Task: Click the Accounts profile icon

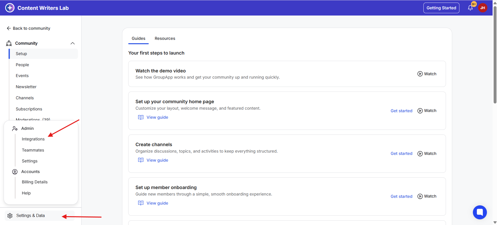Action: coord(15,172)
